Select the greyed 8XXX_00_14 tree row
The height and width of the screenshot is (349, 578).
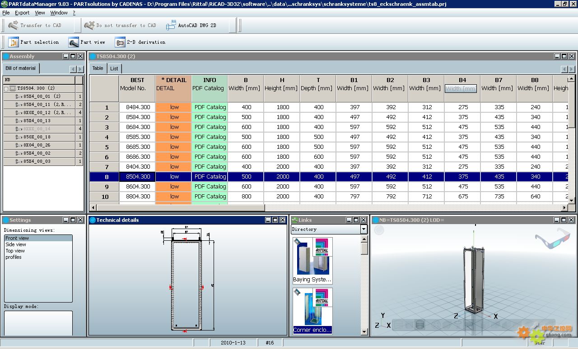[x=43, y=129]
